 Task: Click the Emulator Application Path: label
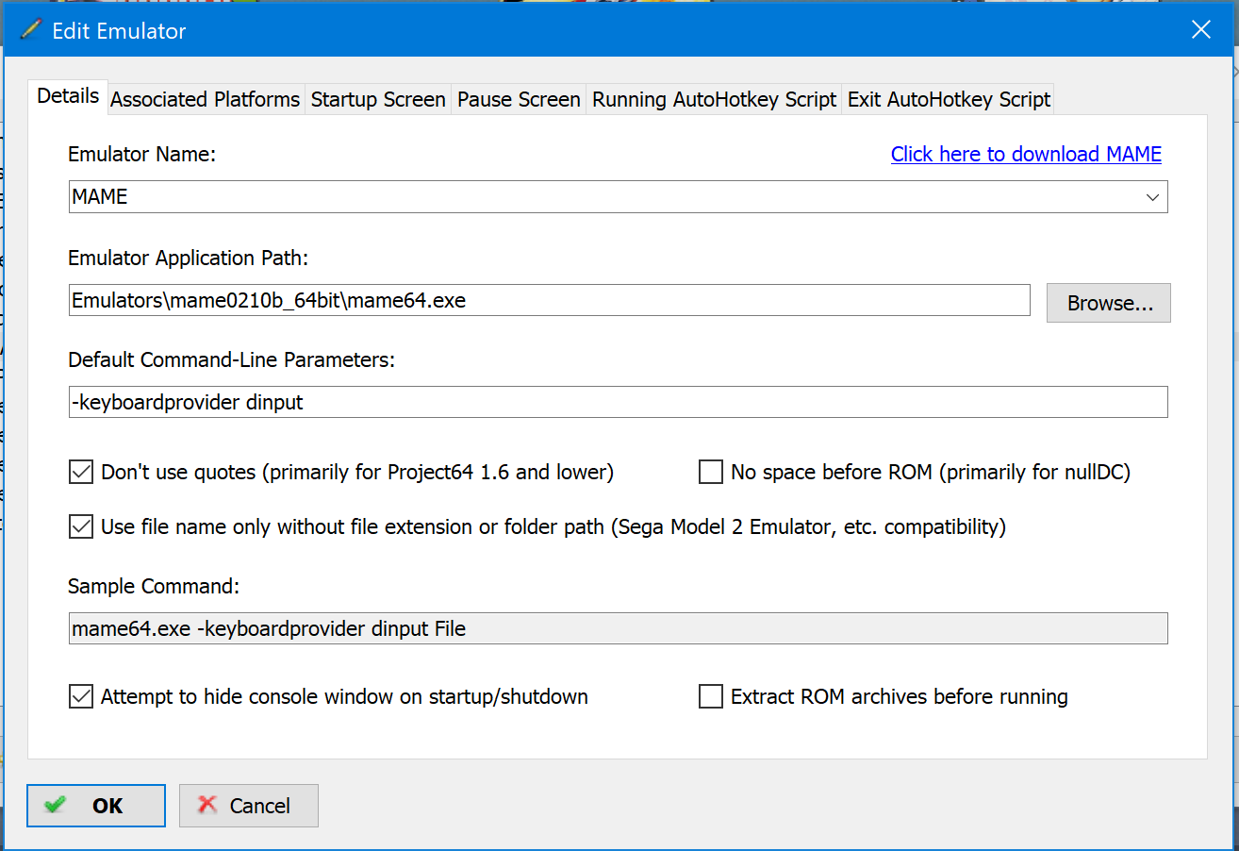click(x=189, y=258)
